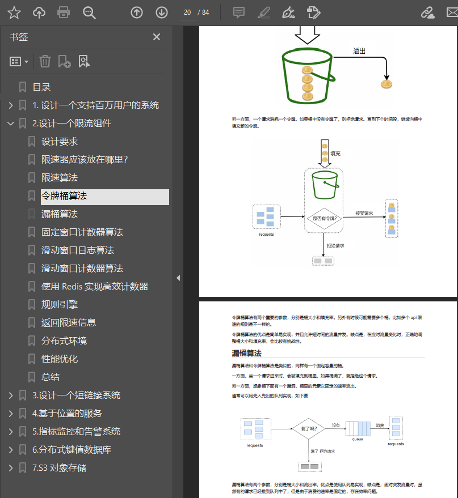Open the sign with pen tool
The width and height of the screenshot is (458, 498).
(288, 12)
